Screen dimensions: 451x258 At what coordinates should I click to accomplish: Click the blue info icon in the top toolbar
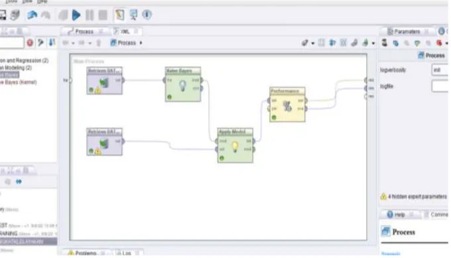point(146,15)
